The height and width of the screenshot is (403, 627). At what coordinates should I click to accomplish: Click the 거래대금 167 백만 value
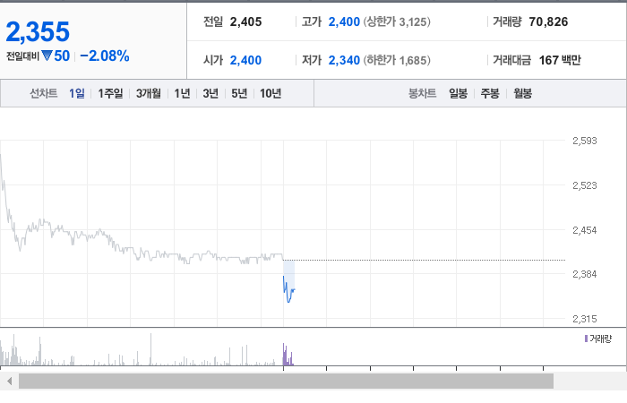point(560,60)
